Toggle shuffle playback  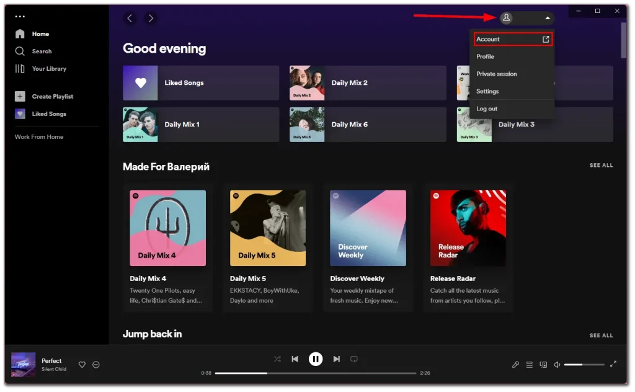tap(277, 359)
